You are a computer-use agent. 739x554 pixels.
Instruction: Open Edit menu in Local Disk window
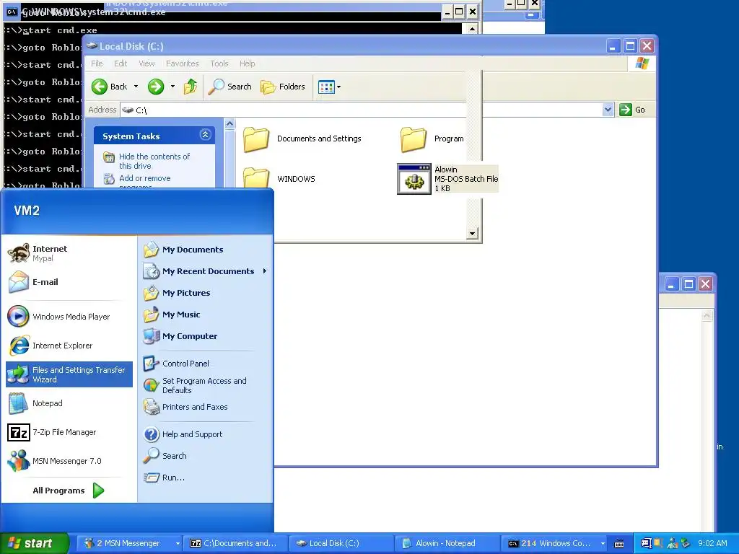click(121, 63)
